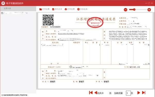Click taxpayer ID 52220102081841775C
The width and height of the screenshot is (155, 97).
click(x=71, y=34)
